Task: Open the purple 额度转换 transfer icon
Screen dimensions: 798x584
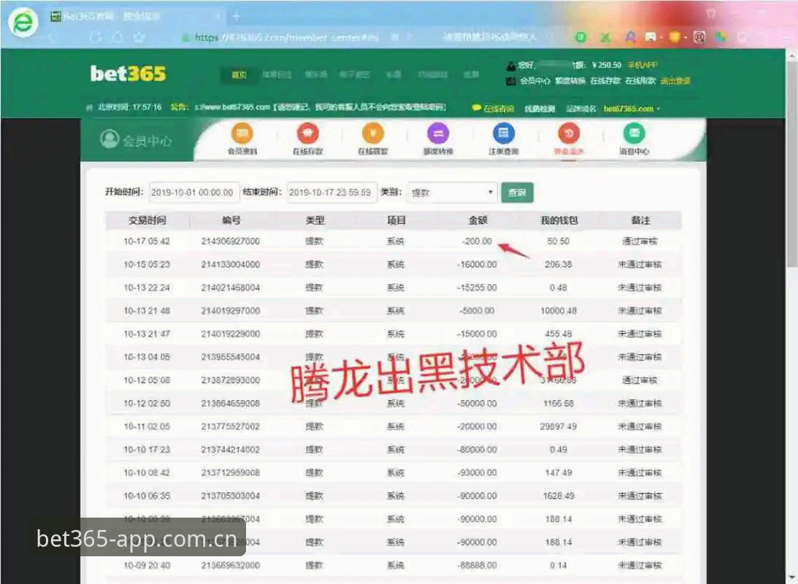Action: click(x=437, y=134)
